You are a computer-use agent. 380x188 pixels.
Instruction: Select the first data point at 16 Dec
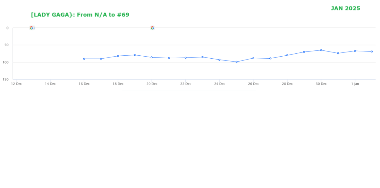84,59
